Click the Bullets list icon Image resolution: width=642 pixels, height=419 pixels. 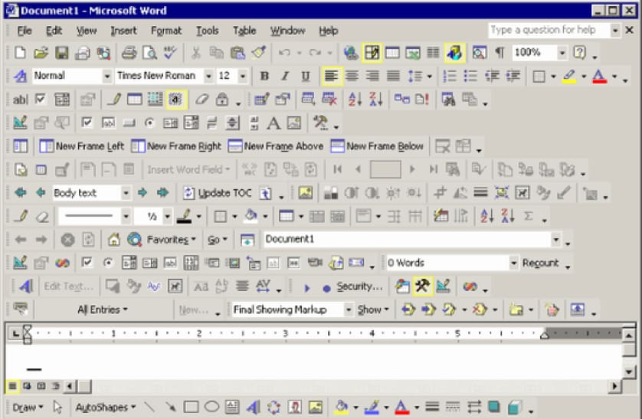[470, 76]
